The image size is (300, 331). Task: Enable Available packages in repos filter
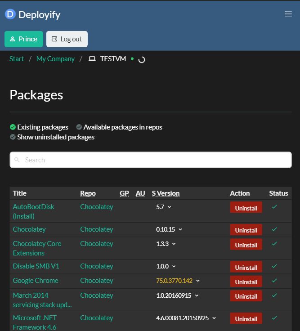[x=119, y=127]
